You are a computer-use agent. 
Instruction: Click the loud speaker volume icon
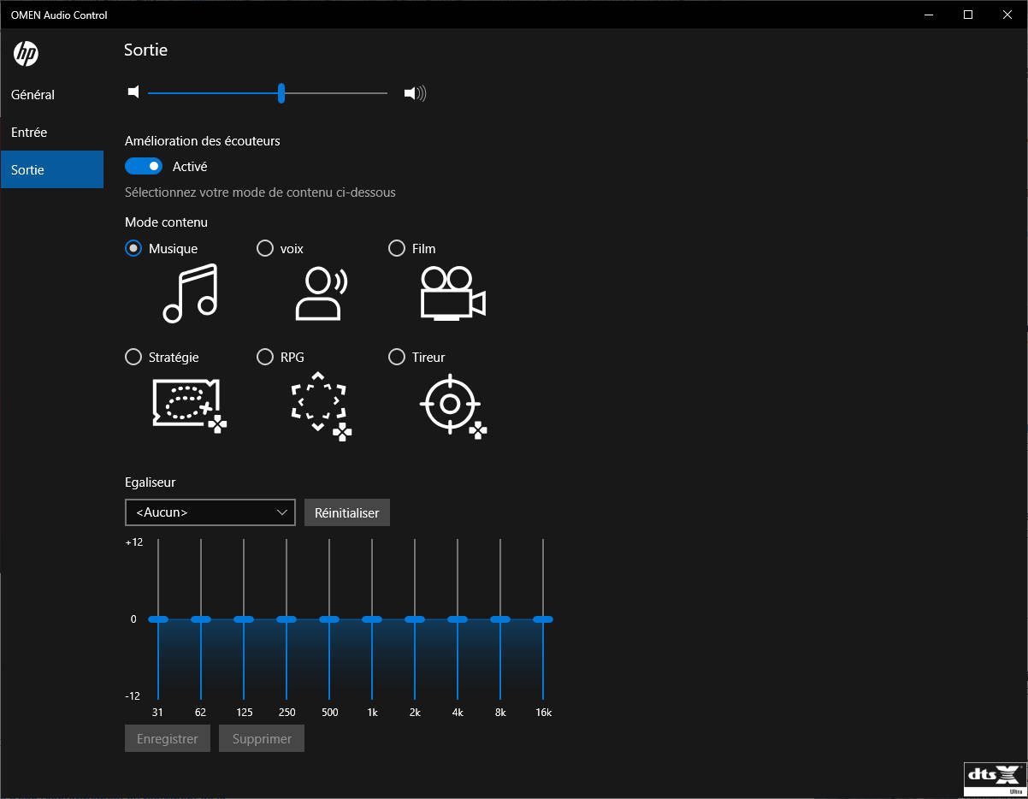click(415, 93)
